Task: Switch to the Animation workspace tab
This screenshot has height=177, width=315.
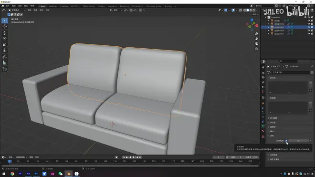Action: [112, 6]
